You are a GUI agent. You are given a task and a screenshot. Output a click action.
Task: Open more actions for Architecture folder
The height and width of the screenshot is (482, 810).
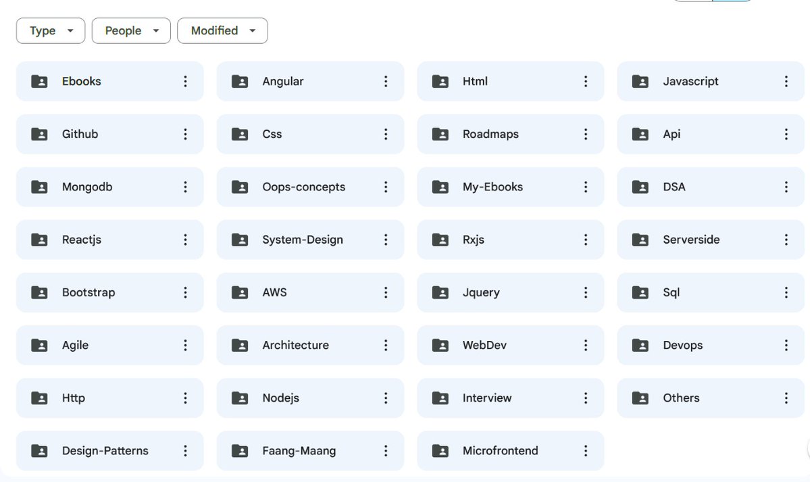[x=385, y=345]
